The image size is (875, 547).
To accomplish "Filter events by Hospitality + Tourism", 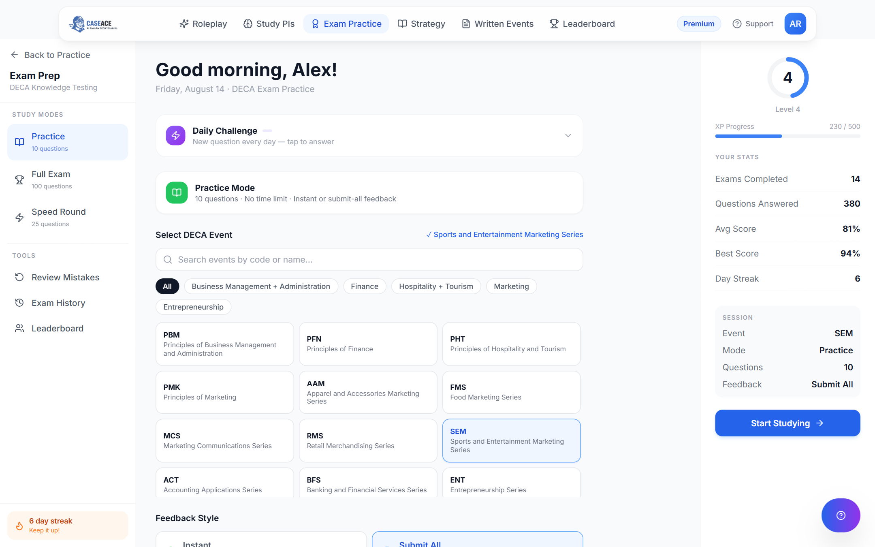I will point(436,286).
